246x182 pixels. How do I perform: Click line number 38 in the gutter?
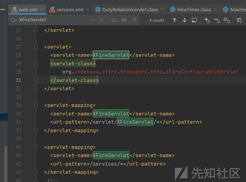pyautogui.click(x=19, y=139)
